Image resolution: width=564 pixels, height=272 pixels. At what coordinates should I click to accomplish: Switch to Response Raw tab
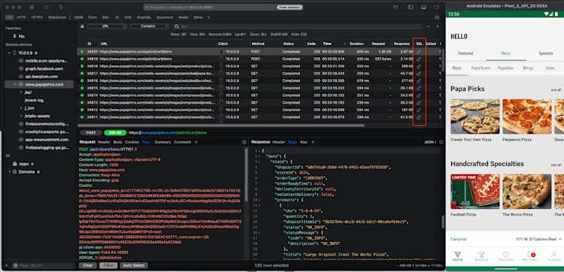pyautogui.click(x=304, y=142)
